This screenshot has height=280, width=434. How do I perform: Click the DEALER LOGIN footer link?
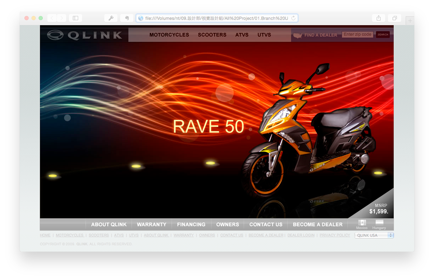301,235
